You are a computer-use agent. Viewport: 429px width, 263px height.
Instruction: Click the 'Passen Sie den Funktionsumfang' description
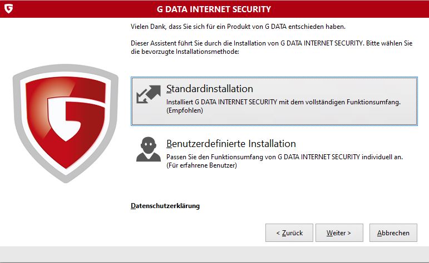284,158
